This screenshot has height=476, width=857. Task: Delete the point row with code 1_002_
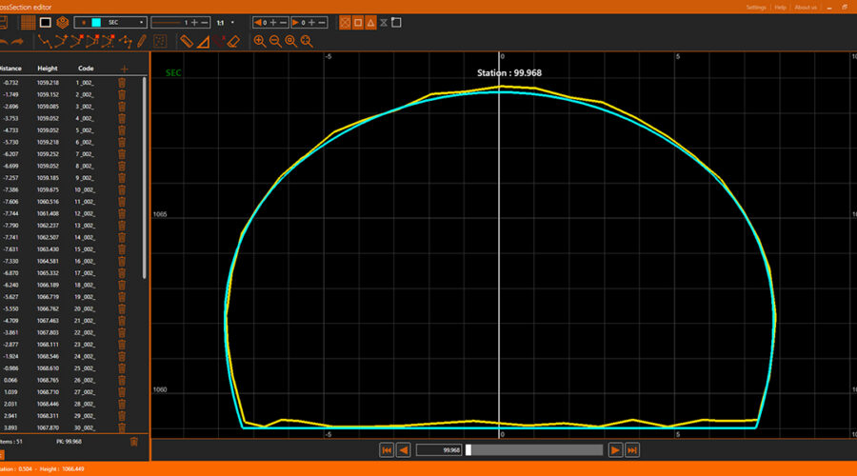[x=122, y=83]
